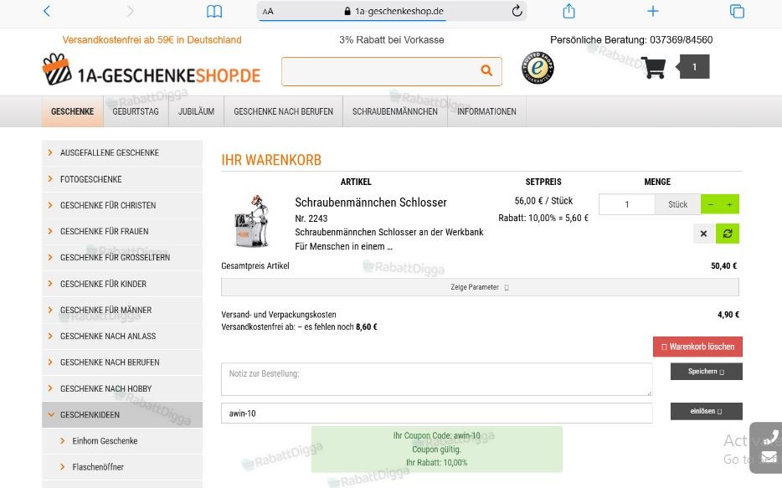Expand Geschenke für Männer category
782x488 pixels.
pyautogui.click(x=122, y=310)
